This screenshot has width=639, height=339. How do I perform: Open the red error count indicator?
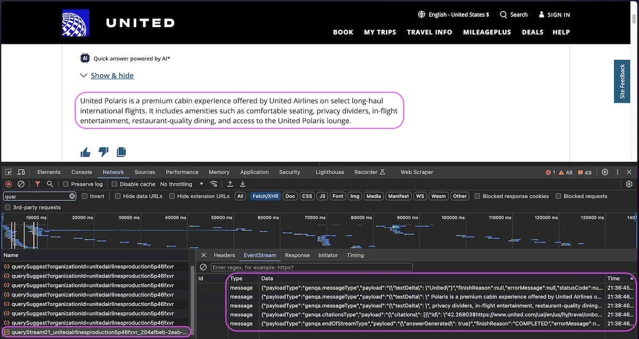click(551, 172)
